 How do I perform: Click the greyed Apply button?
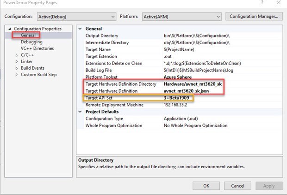(269, 186)
